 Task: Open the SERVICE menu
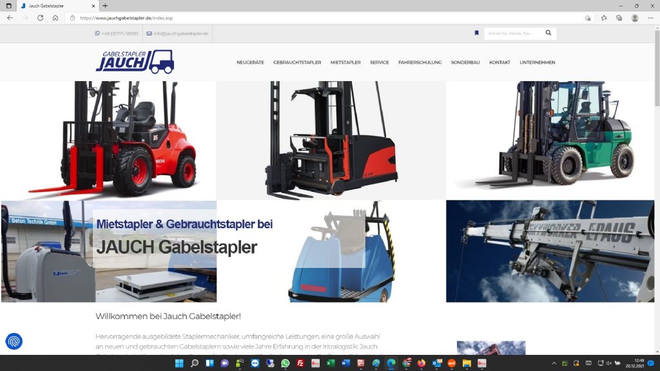379,62
